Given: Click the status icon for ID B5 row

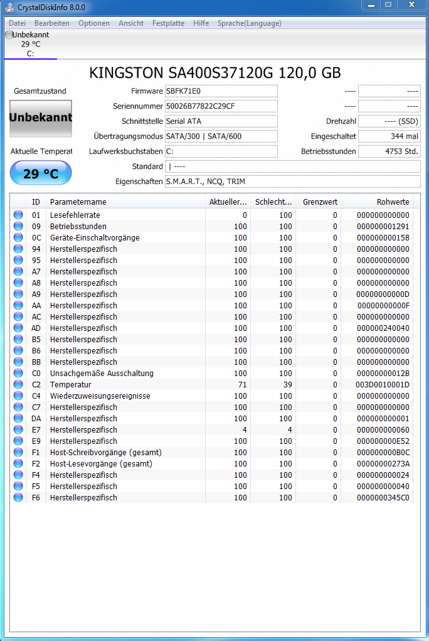Looking at the screenshot, I should click(18, 339).
